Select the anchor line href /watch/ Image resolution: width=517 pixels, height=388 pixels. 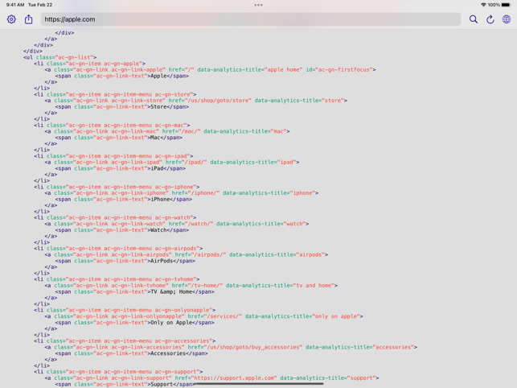[177, 224]
